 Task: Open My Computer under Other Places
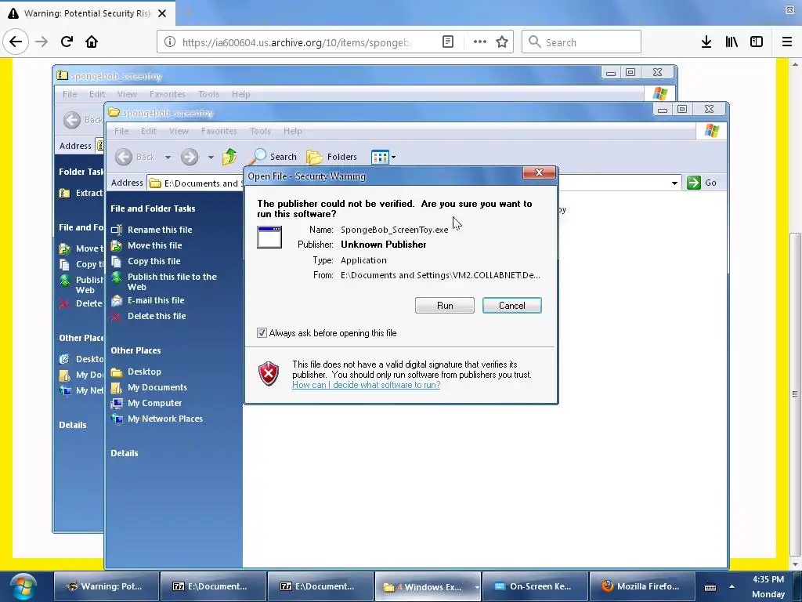(154, 403)
